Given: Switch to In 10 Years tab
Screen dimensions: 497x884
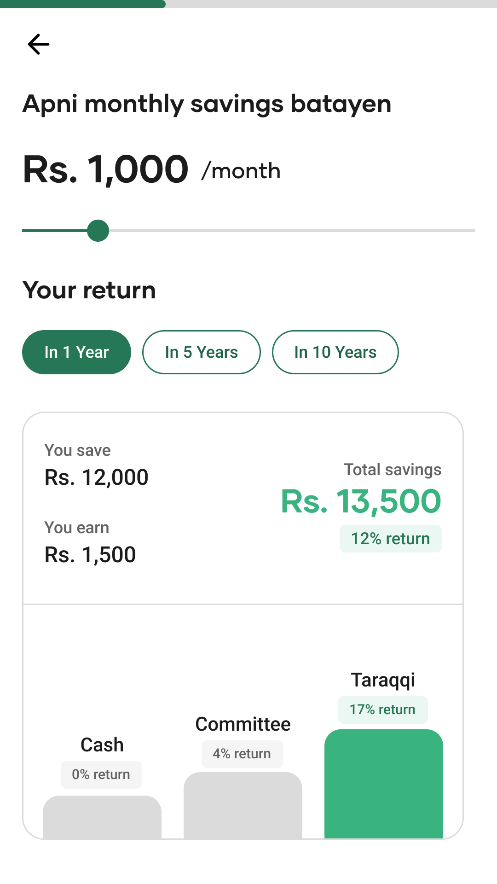Looking at the screenshot, I should pos(335,352).
